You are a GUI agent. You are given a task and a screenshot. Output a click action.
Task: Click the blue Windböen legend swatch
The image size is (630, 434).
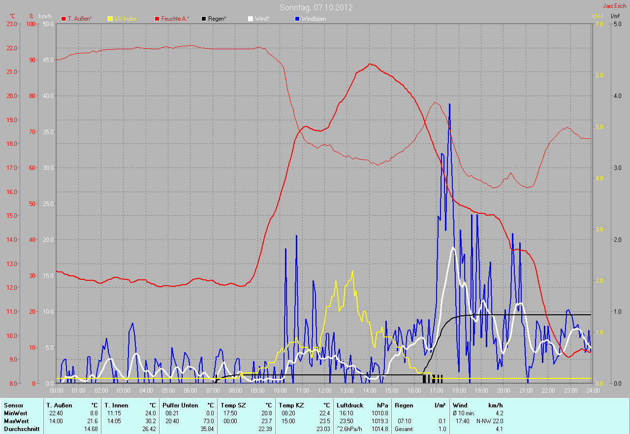tap(297, 19)
